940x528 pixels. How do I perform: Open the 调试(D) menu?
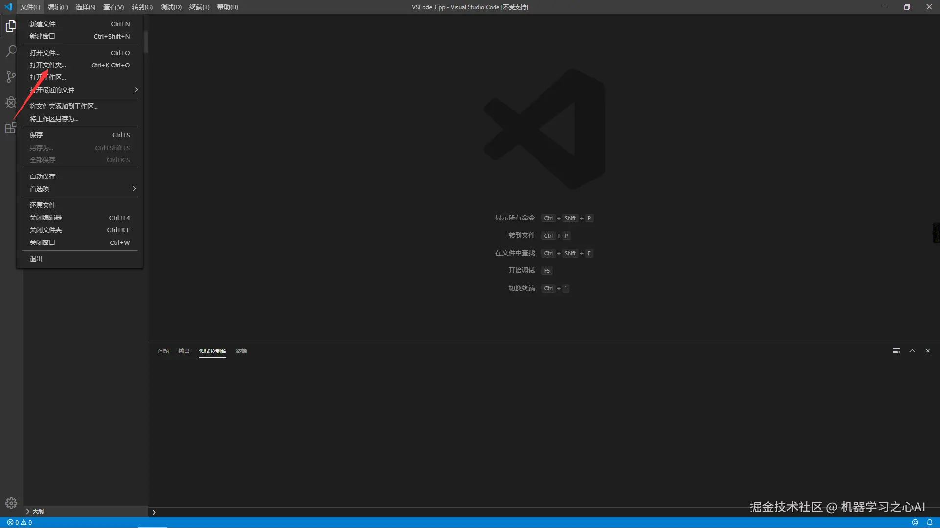coord(171,7)
